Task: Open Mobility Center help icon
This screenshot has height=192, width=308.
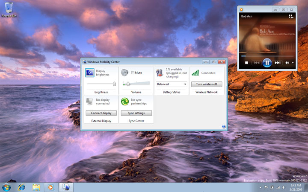Action: pyautogui.click(x=224, y=127)
